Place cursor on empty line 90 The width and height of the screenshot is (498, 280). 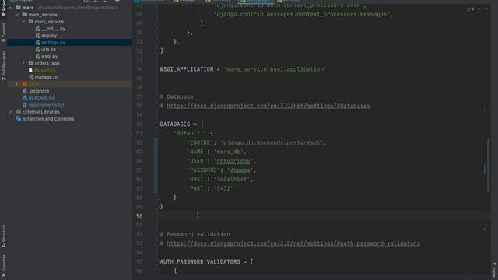click(324, 216)
